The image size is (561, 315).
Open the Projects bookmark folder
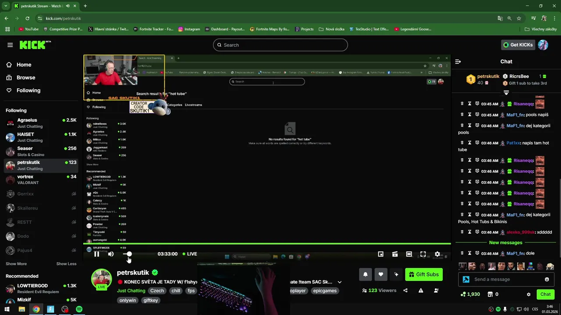click(x=304, y=29)
